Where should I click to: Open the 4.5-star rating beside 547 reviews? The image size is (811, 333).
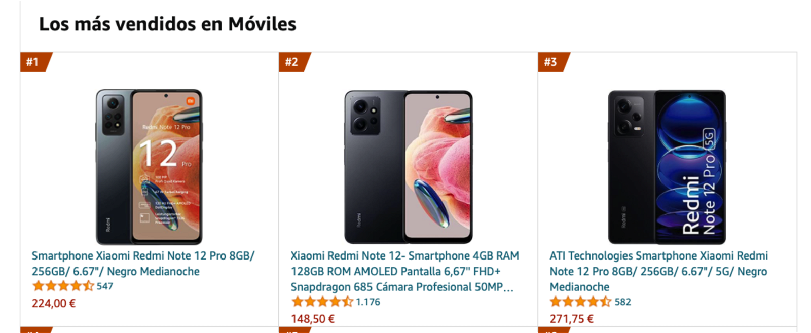[63, 286]
